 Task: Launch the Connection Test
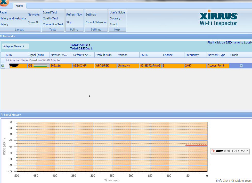coord(53,24)
